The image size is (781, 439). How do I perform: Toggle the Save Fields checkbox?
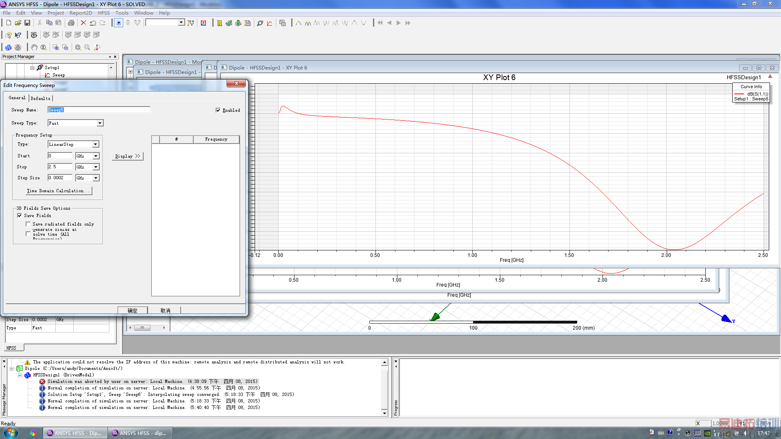pyautogui.click(x=20, y=215)
